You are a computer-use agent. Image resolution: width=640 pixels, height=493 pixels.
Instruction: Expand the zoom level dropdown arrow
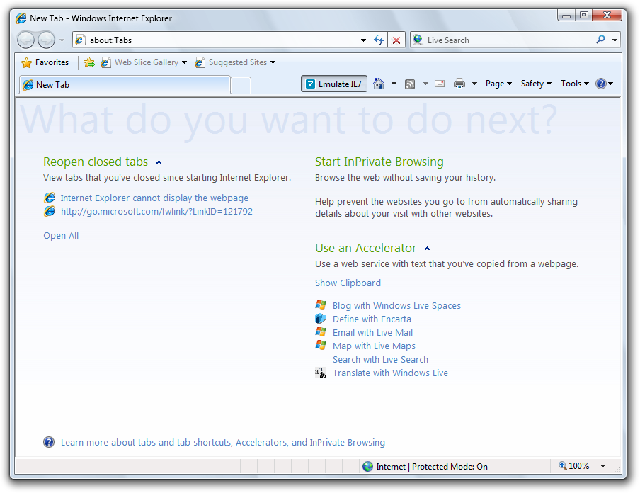coord(603,466)
